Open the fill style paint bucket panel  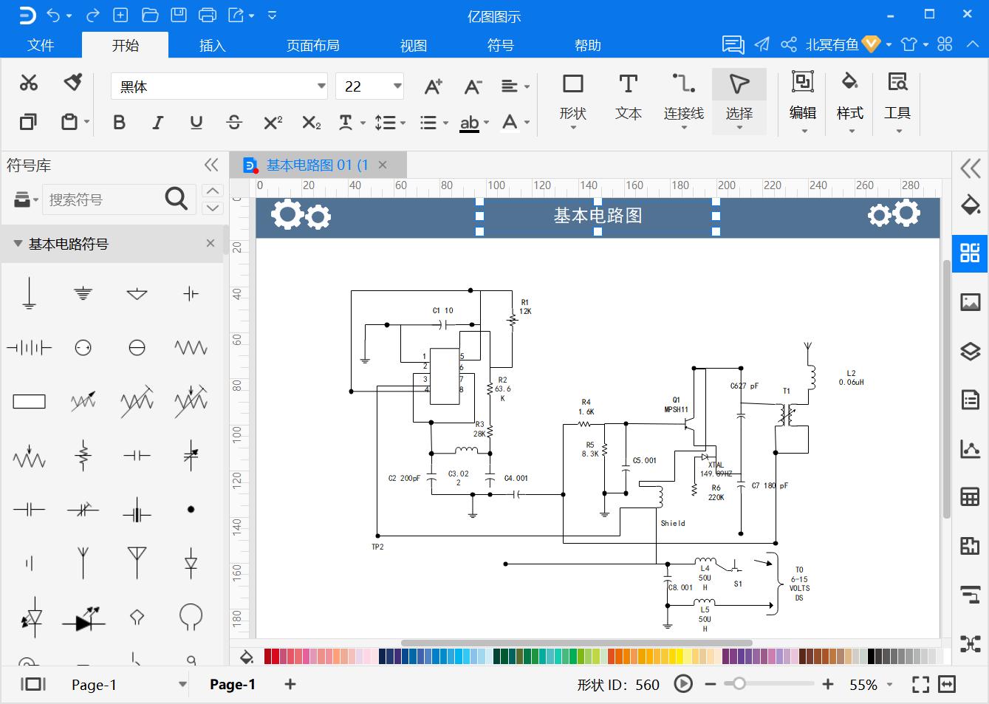[970, 205]
